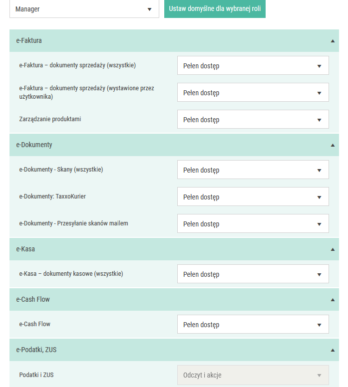Open e-Dokumenty TaxxoKurier access dropdown
The width and height of the screenshot is (348, 387).
253,196
